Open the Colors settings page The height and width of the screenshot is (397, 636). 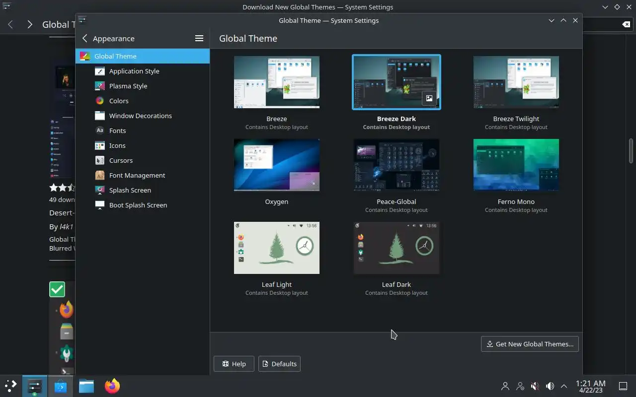pos(143,101)
